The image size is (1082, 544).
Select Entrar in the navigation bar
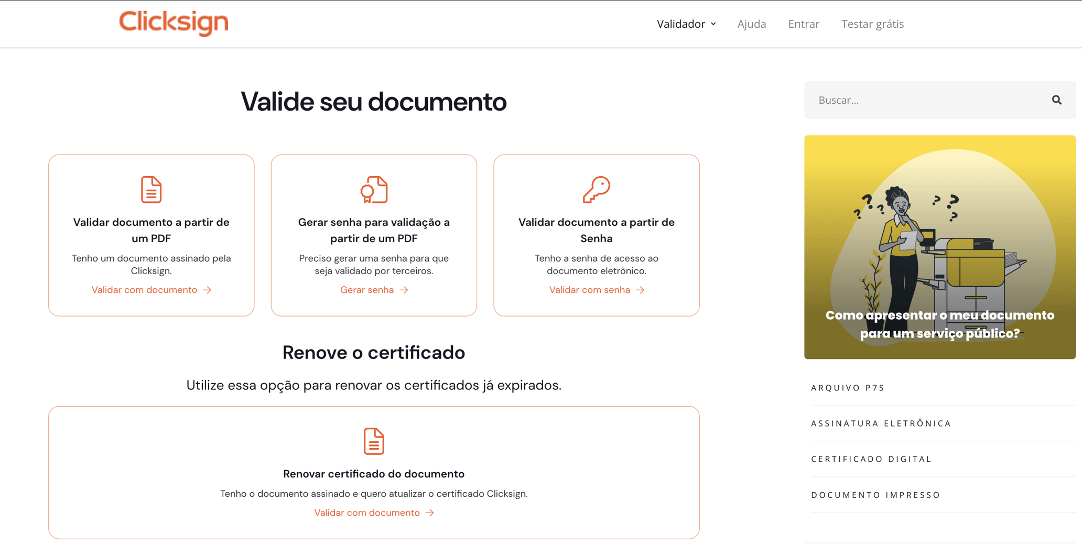click(x=804, y=24)
